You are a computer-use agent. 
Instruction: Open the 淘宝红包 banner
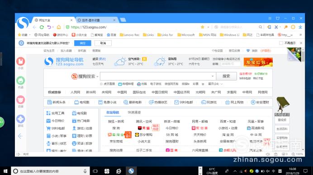point(258,62)
